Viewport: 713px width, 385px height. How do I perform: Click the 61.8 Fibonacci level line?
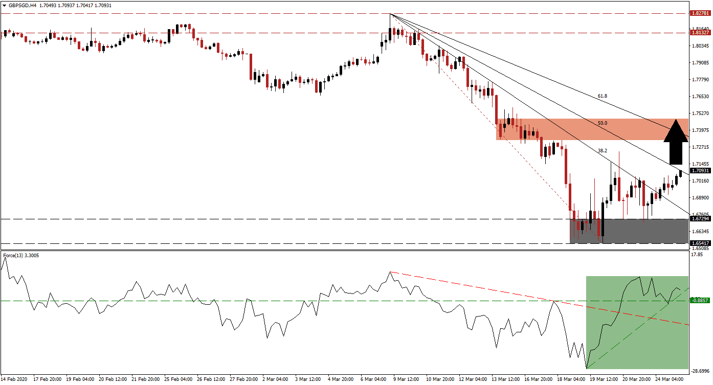click(x=601, y=95)
